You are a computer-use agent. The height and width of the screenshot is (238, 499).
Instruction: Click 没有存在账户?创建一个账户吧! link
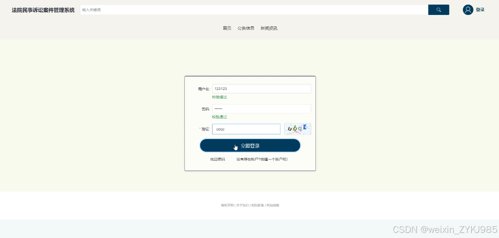tap(262, 159)
